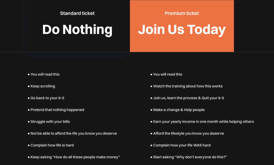The image size is (274, 165).
Task: Select "Complain how your life WAS hard" item
Action: (180, 145)
